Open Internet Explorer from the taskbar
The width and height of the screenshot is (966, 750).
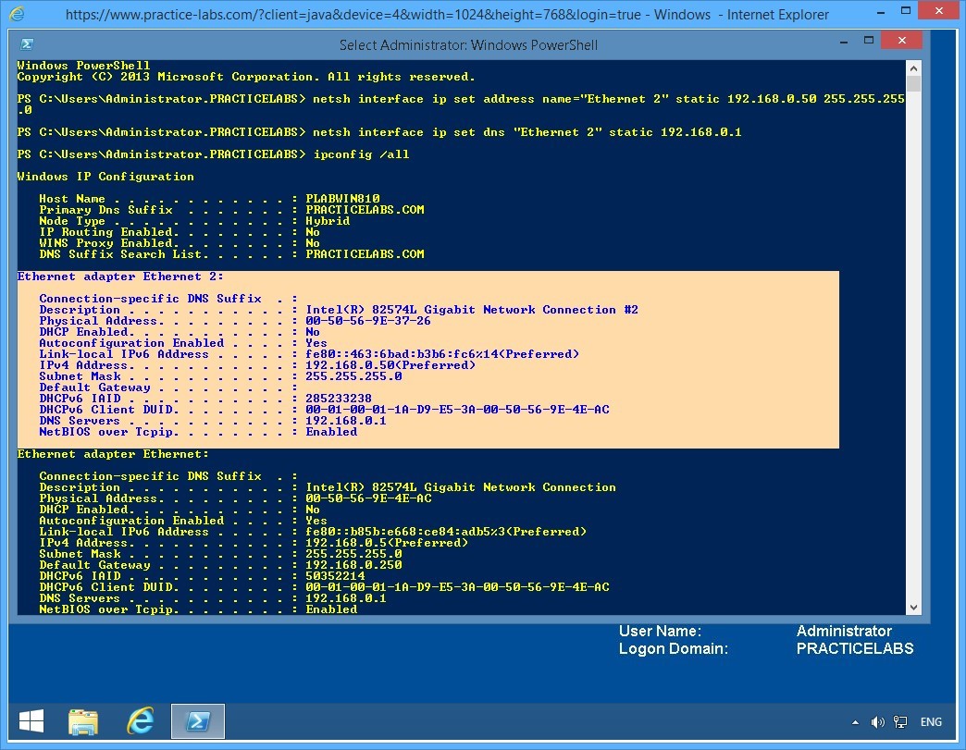(141, 721)
